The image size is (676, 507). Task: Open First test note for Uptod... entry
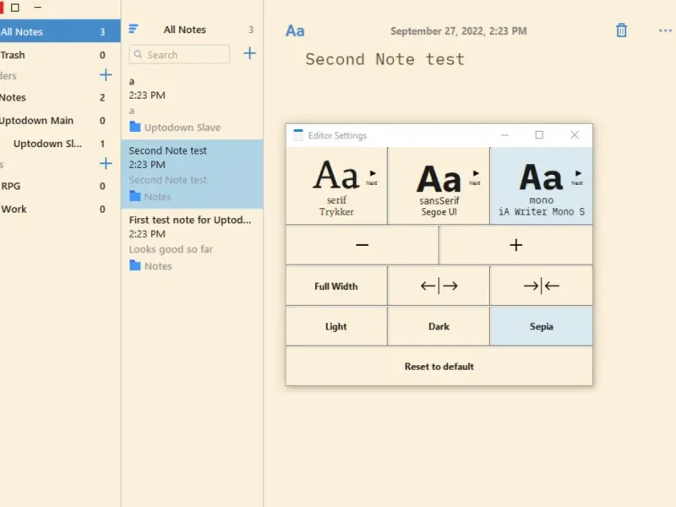coord(193,243)
